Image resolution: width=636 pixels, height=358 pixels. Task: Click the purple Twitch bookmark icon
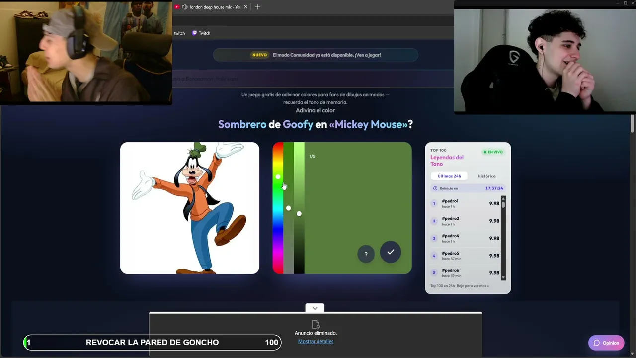coord(195,33)
